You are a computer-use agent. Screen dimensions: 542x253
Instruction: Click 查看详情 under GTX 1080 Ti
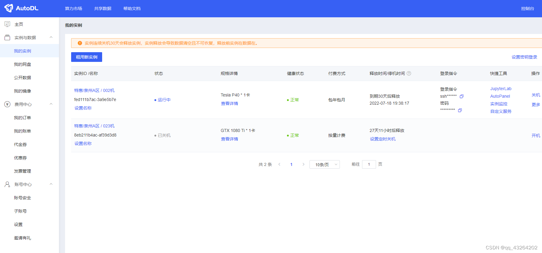[230, 139]
